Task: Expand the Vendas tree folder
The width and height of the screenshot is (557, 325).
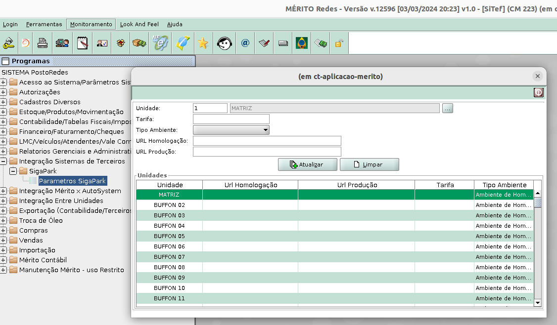Action: coord(3,240)
